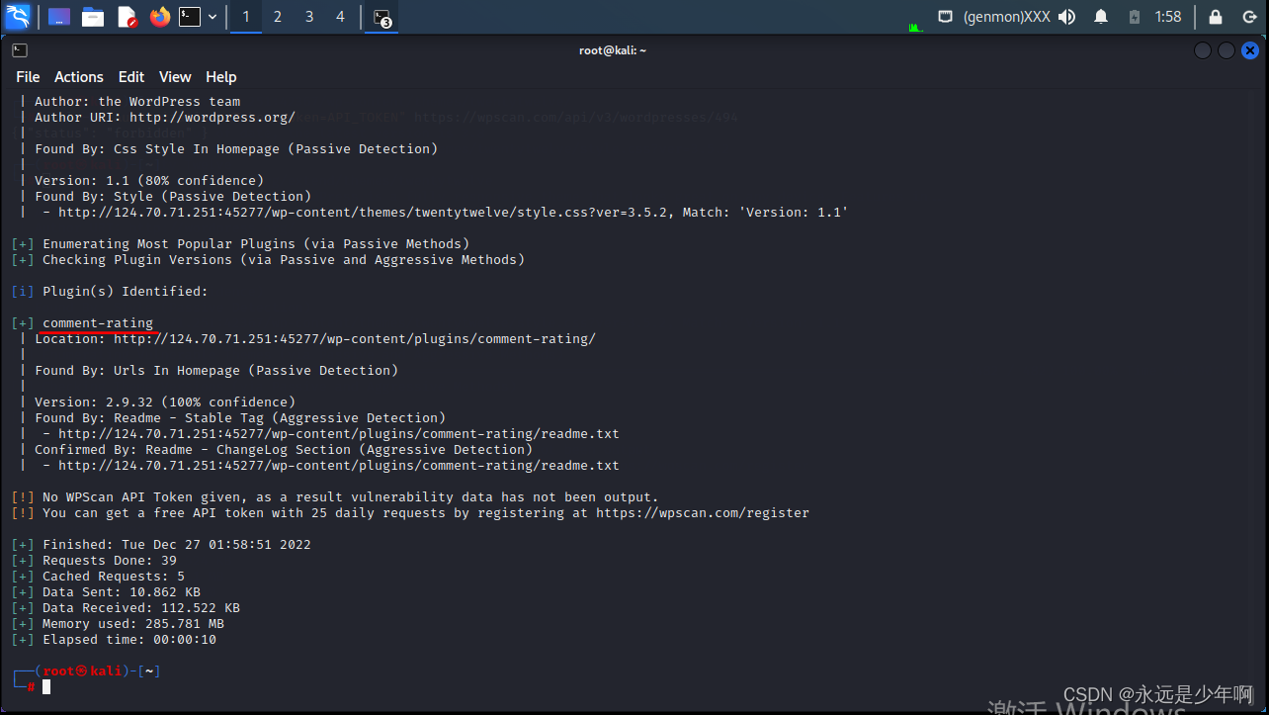Click the battery status icon
1269x715 pixels.
click(1135, 17)
